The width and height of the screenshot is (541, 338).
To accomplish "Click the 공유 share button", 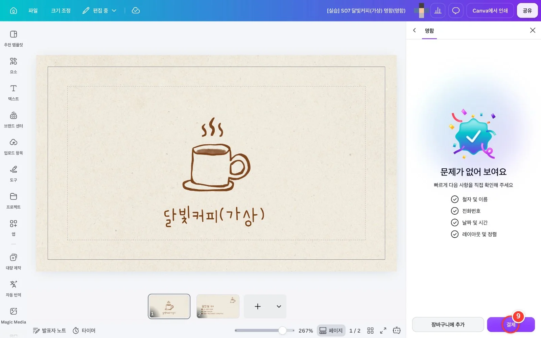I will 527,10.
